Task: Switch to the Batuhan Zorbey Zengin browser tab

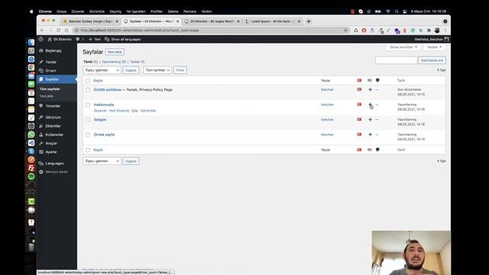Action: [x=90, y=21]
